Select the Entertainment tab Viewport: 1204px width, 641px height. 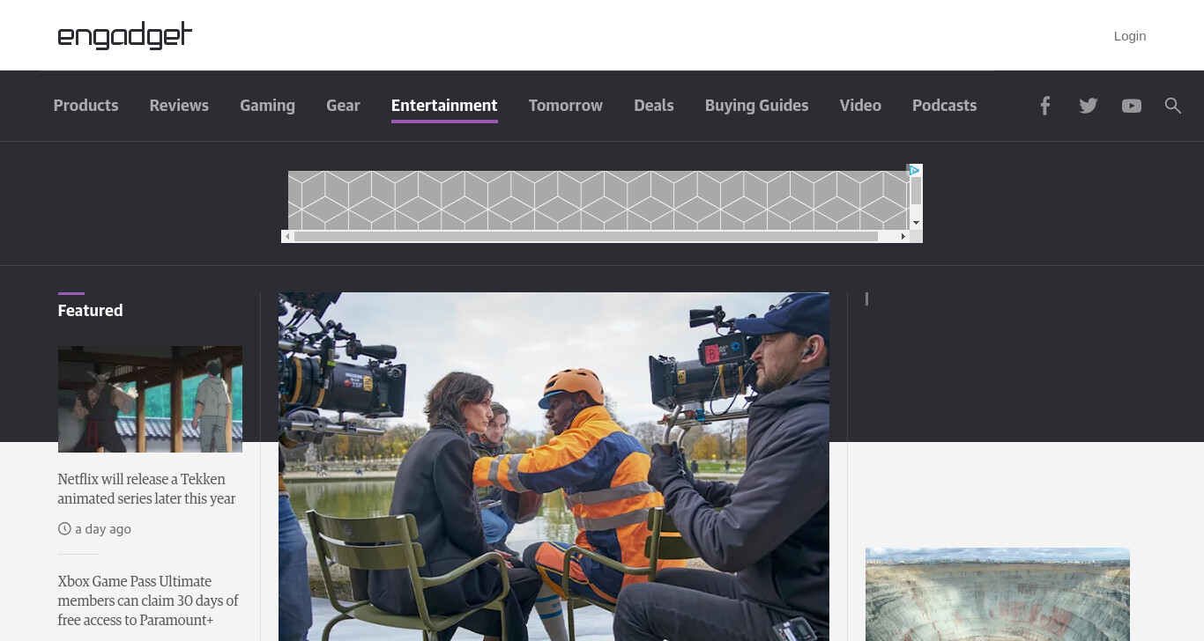point(444,106)
